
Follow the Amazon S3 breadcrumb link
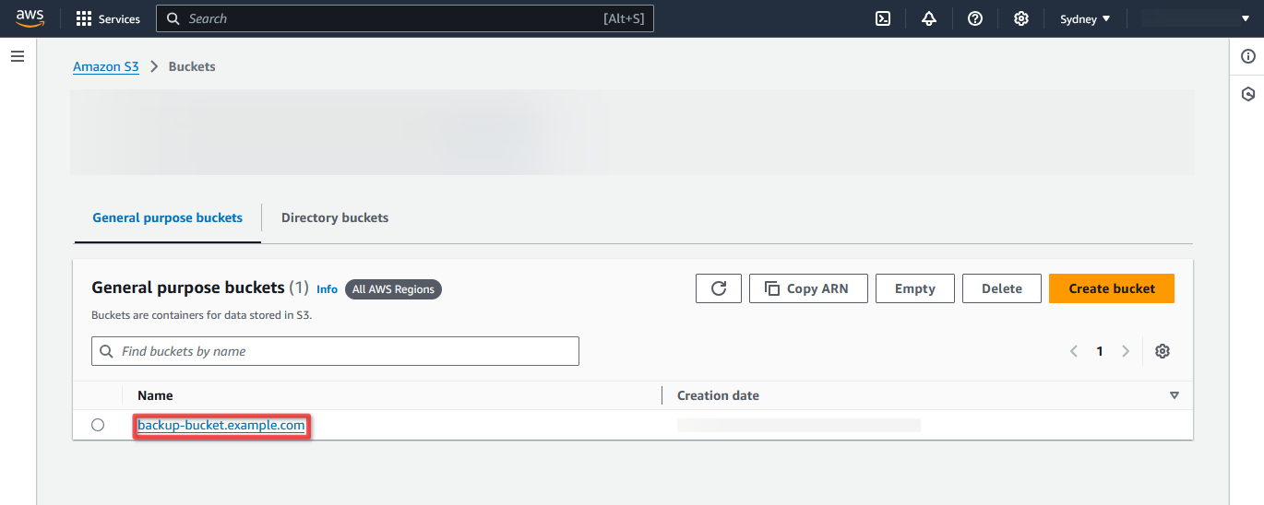(x=106, y=66)
